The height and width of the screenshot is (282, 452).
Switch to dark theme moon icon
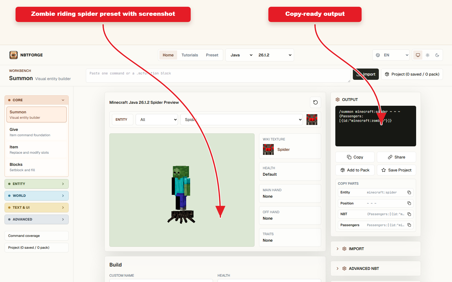[437, 55]
